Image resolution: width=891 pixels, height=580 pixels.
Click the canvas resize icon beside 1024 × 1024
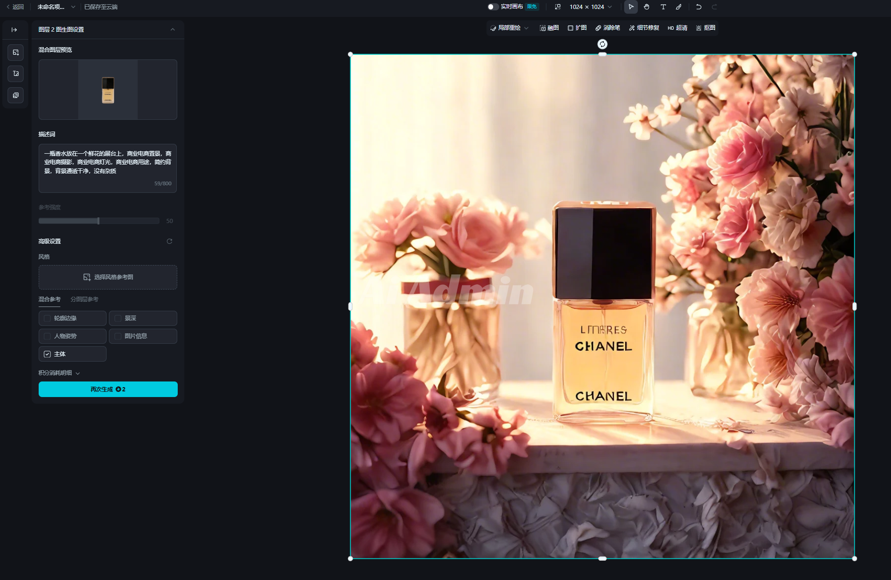pyautogui.click(x=558, y=7)
